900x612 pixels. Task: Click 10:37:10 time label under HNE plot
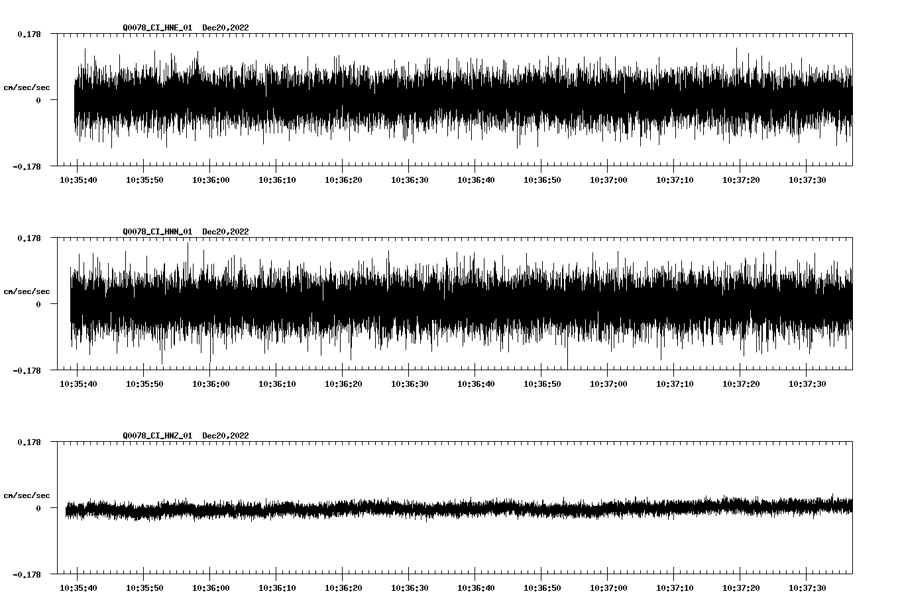coord(675,180)
